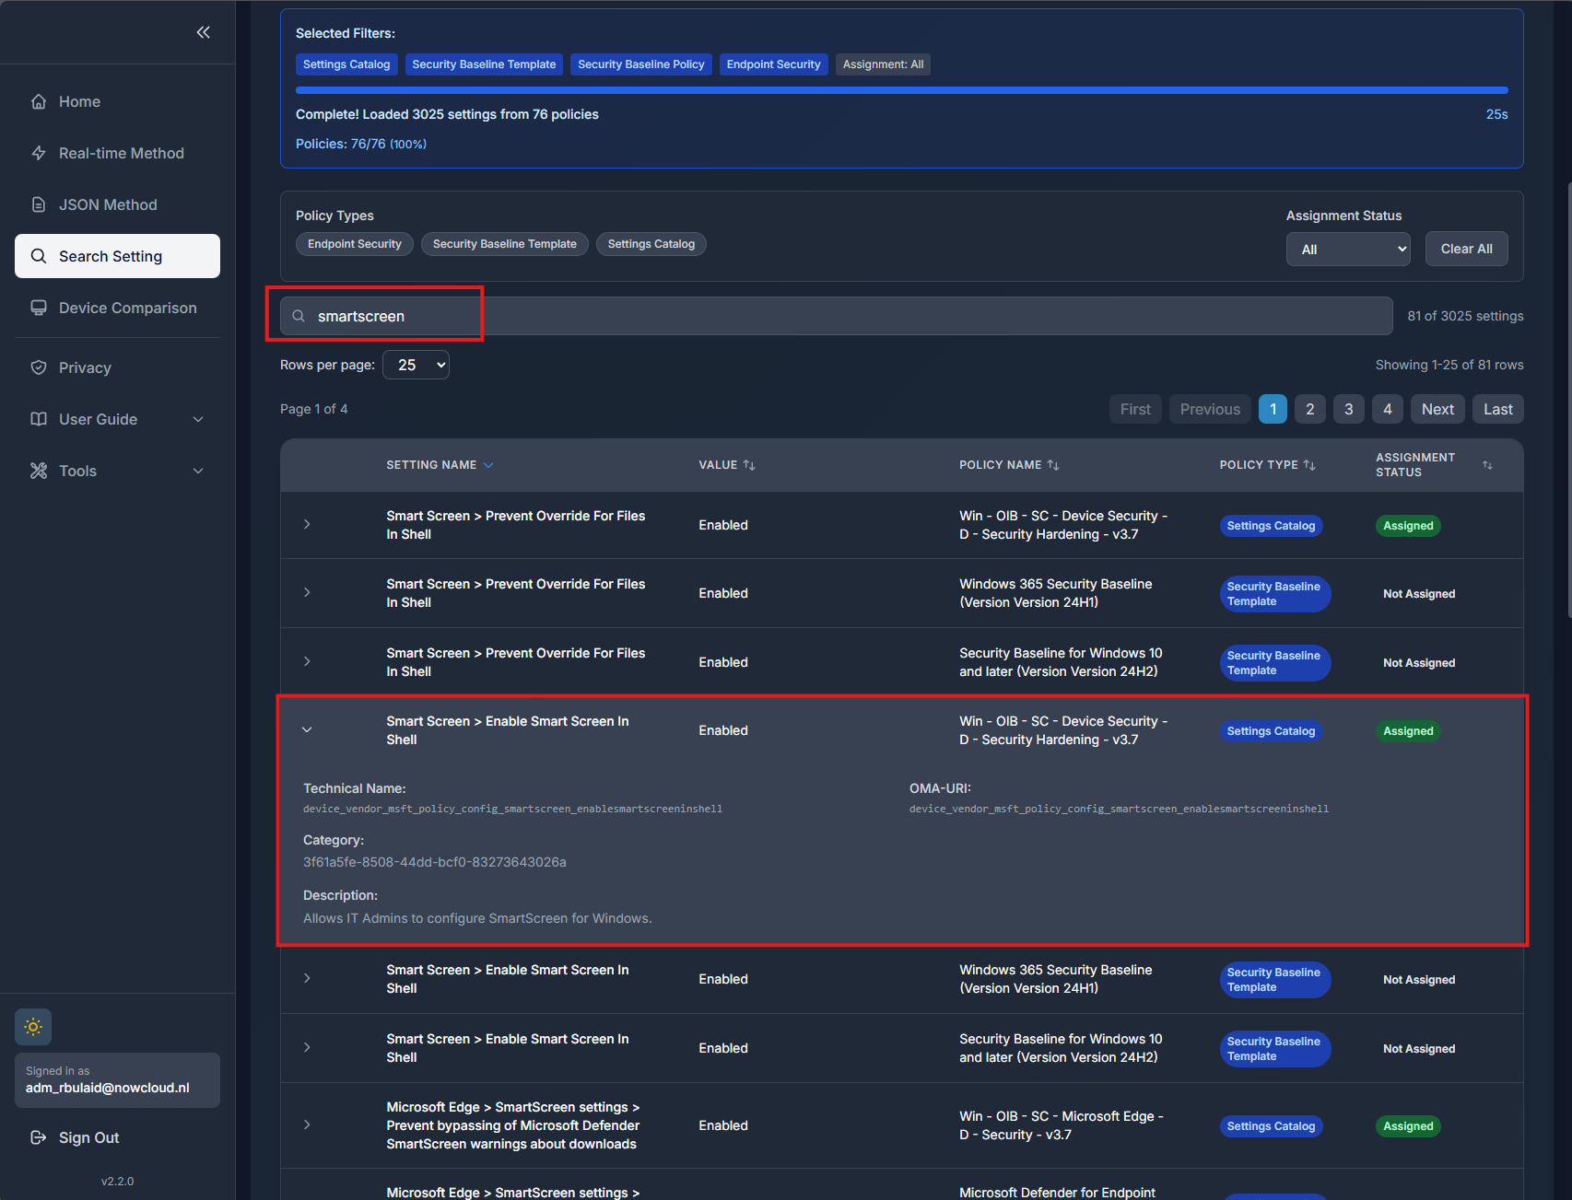
Task: Sort by Policy Name column icon
Action: (1053, 465)
